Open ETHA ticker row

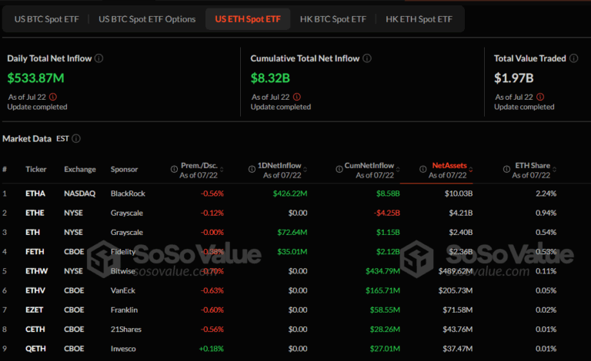point(35,194)
